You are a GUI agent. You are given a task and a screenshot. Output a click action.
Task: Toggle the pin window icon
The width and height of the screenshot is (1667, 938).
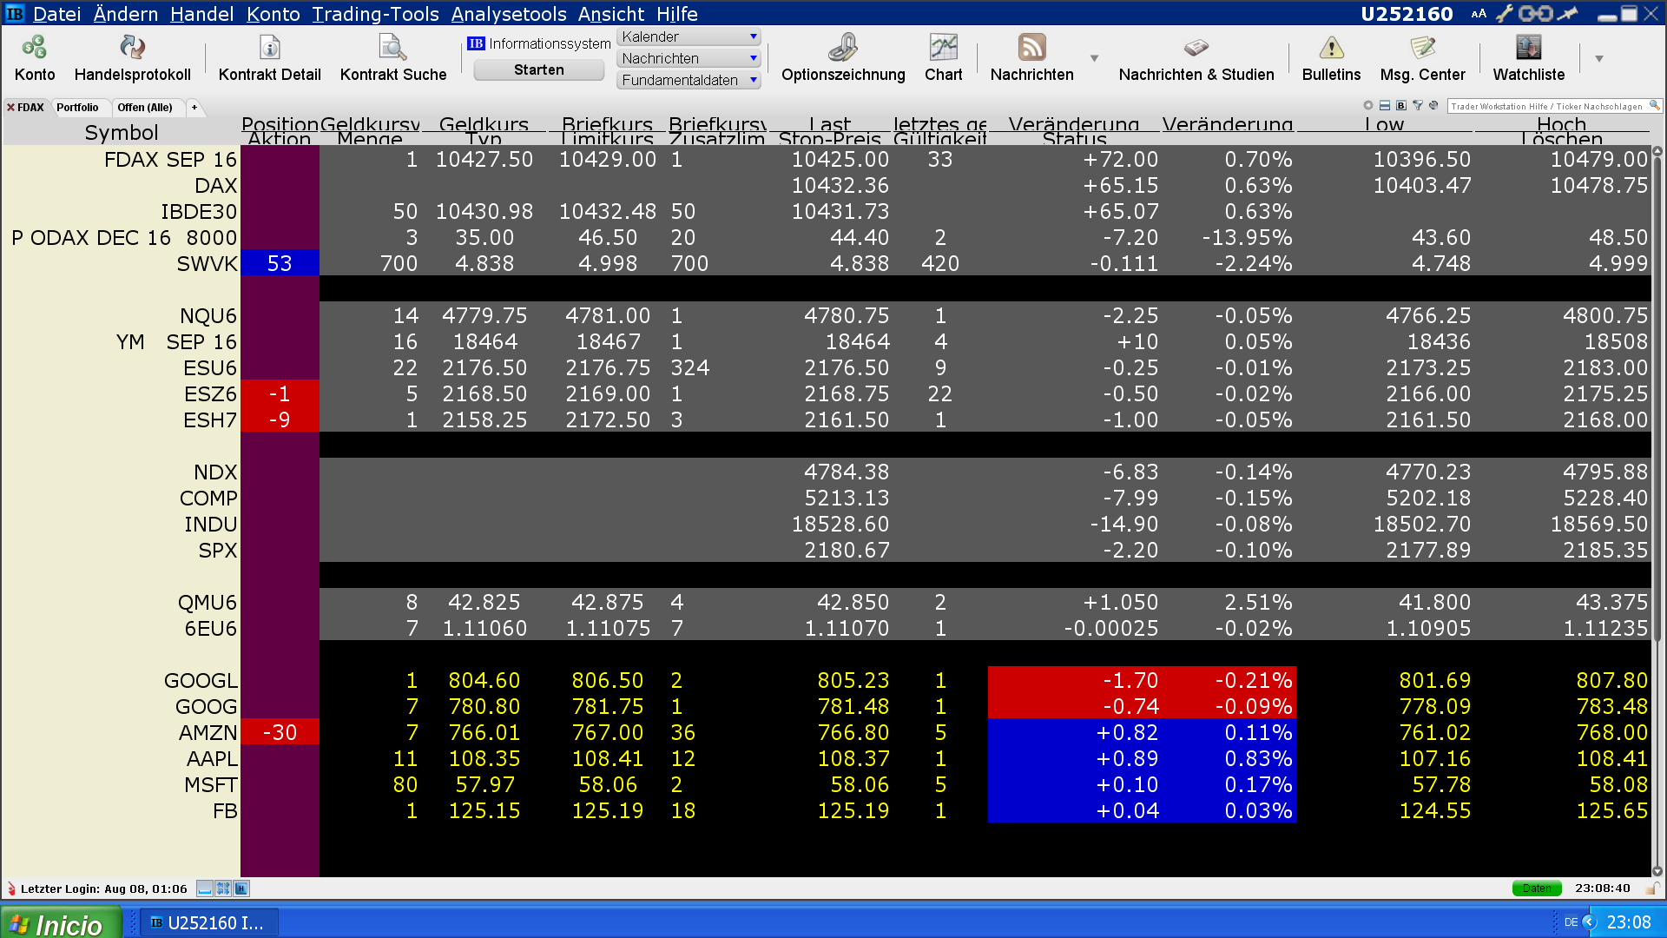click(x=1568, y=14)
